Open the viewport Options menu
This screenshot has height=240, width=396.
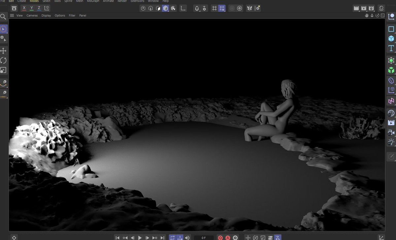pyautogui.click(x=60, y=16)
